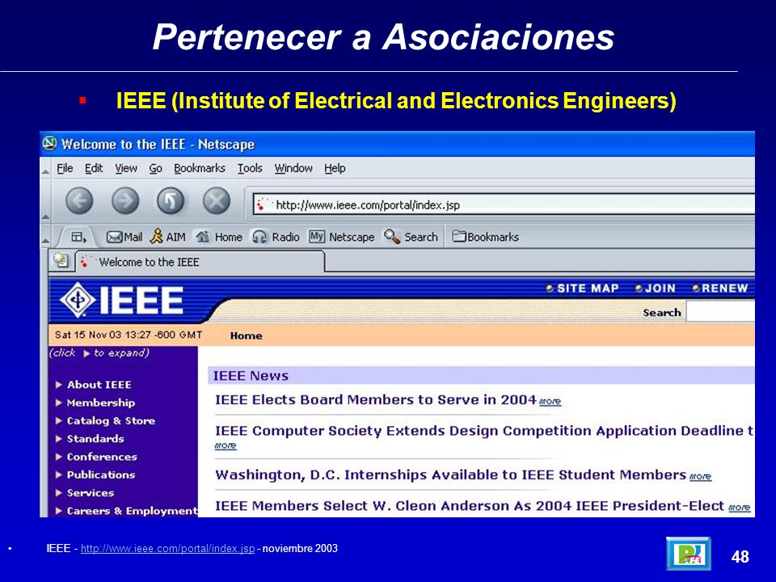The height and width of the screenshot is (582, 776).
Task: Click the Forward arrow navigation button
Action: tap(125, 201)
